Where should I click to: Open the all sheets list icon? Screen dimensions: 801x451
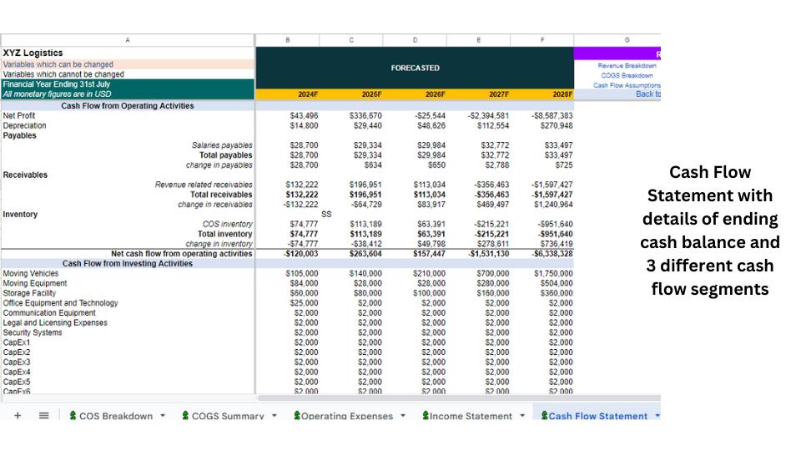(x=44, y=415)
